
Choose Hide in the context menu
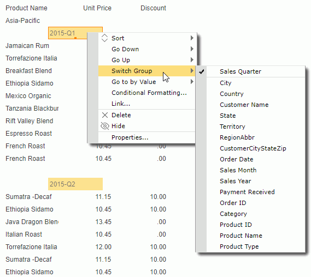coord(146,126)
